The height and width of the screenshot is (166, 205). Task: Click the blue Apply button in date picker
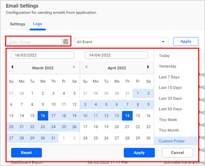(x=139, y=153)
